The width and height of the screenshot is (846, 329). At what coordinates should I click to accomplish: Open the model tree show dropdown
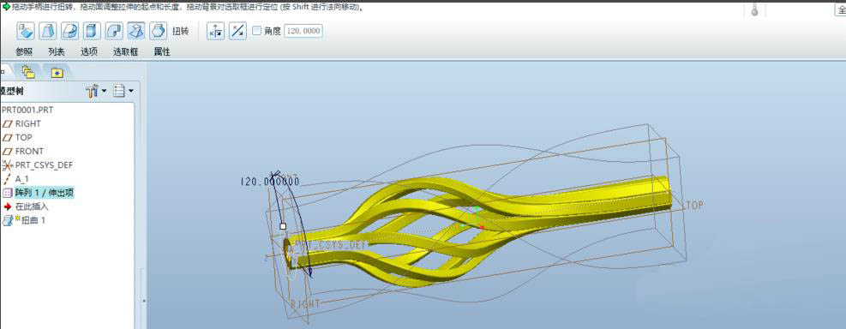123,91
